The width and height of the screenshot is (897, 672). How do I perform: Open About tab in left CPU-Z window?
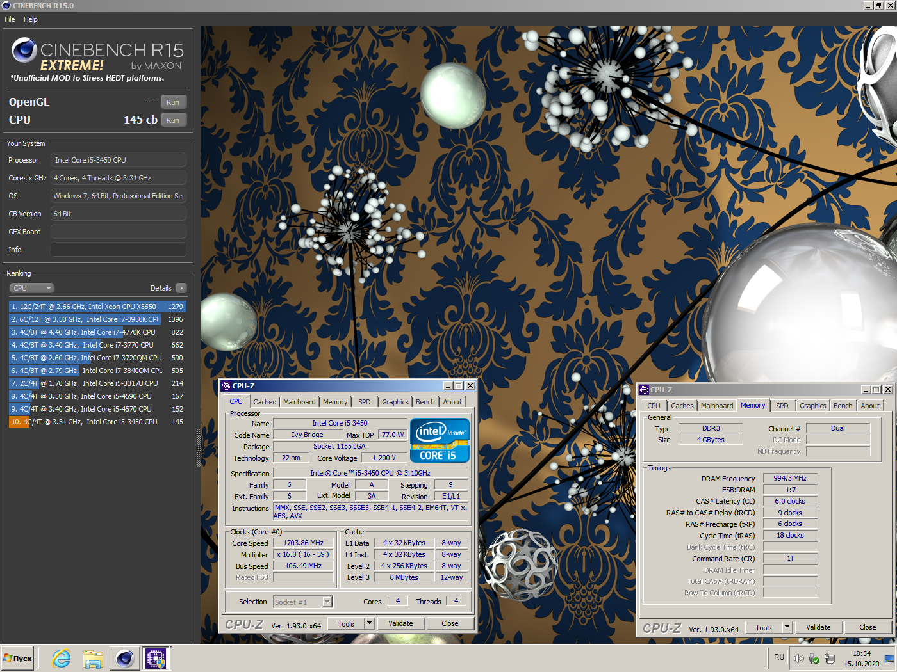point(452,402)
